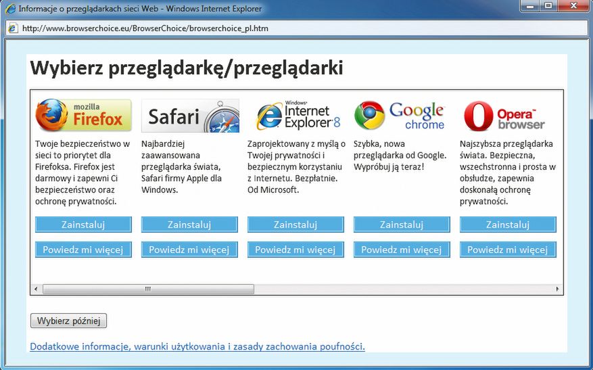Click the Opera browser logo

504,116
